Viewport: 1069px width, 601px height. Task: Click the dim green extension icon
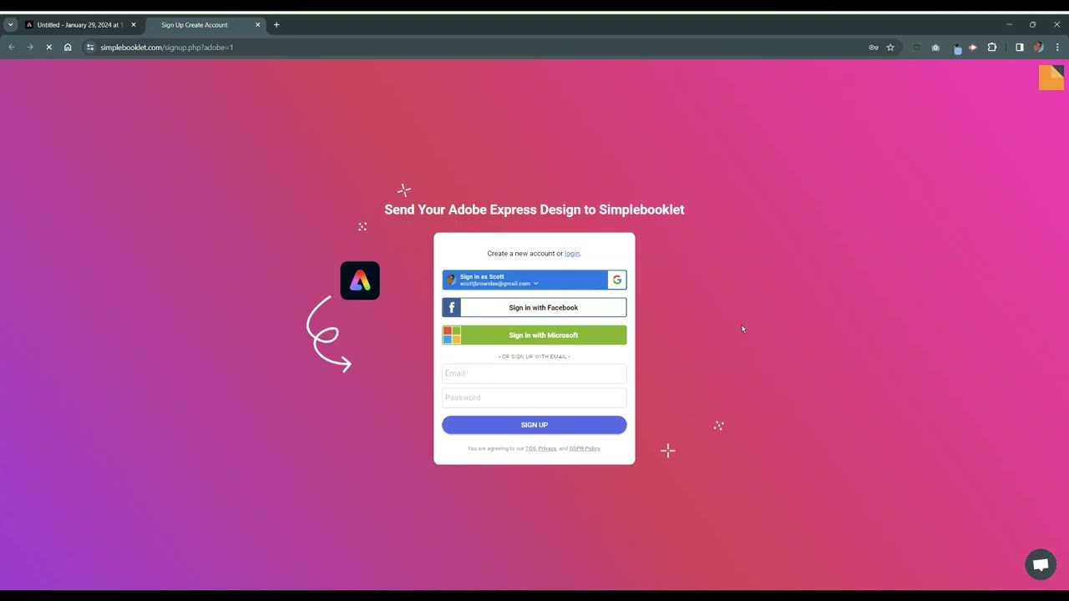[x=916, y=48]
